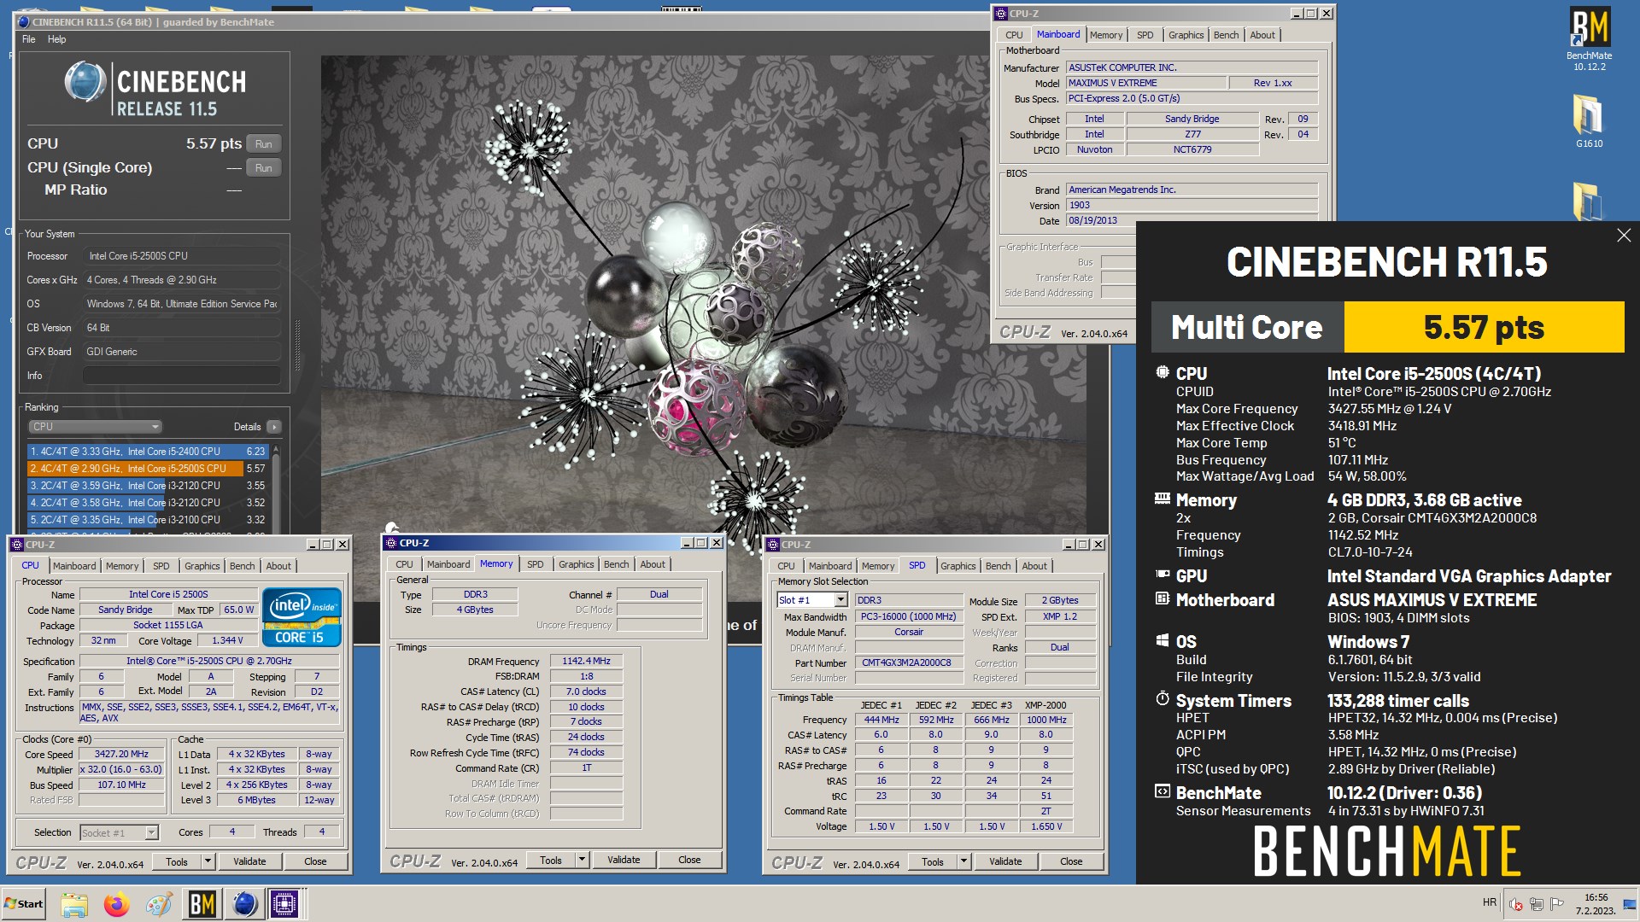Viewport: 1640px width, 922px height.
Task: Switch to Bench tab in Mainboard window
Action: [x=1226, y=35]
